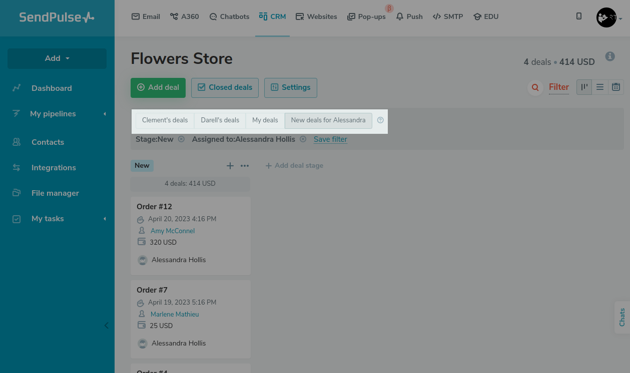Switch to list view
630x373 pixels.
(600, 87)
